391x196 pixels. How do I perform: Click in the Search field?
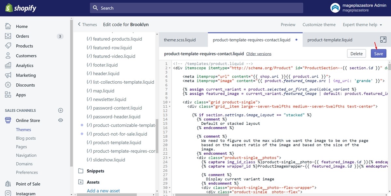tap(196, 8)
